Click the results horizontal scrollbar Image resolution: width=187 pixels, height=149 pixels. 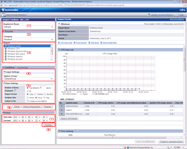pyautogui.click(x=112, y=137)
